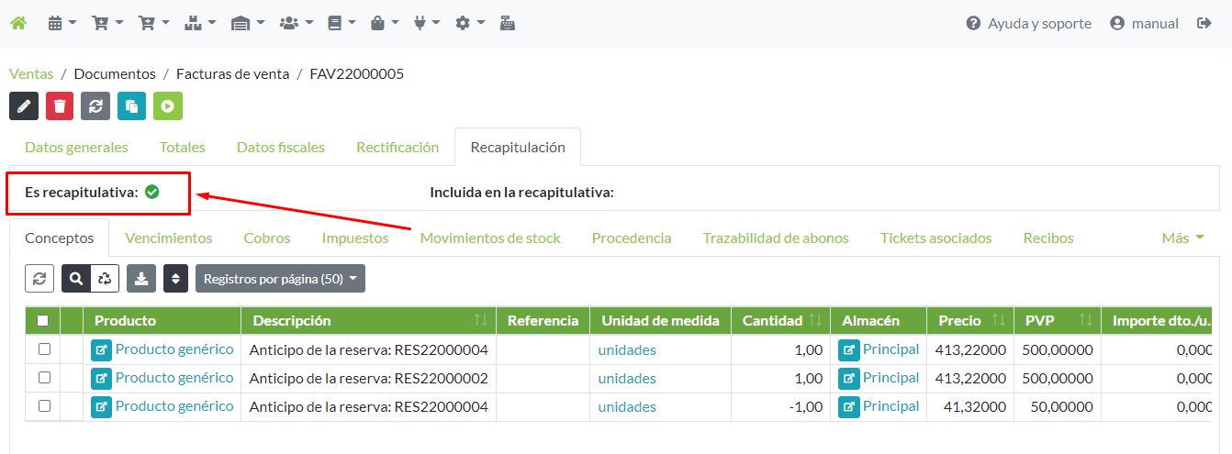The height and width of the screenshot is (454, 1232).
Task: Click Facturas de venta breadcrumb
Action: coord(232,73)
